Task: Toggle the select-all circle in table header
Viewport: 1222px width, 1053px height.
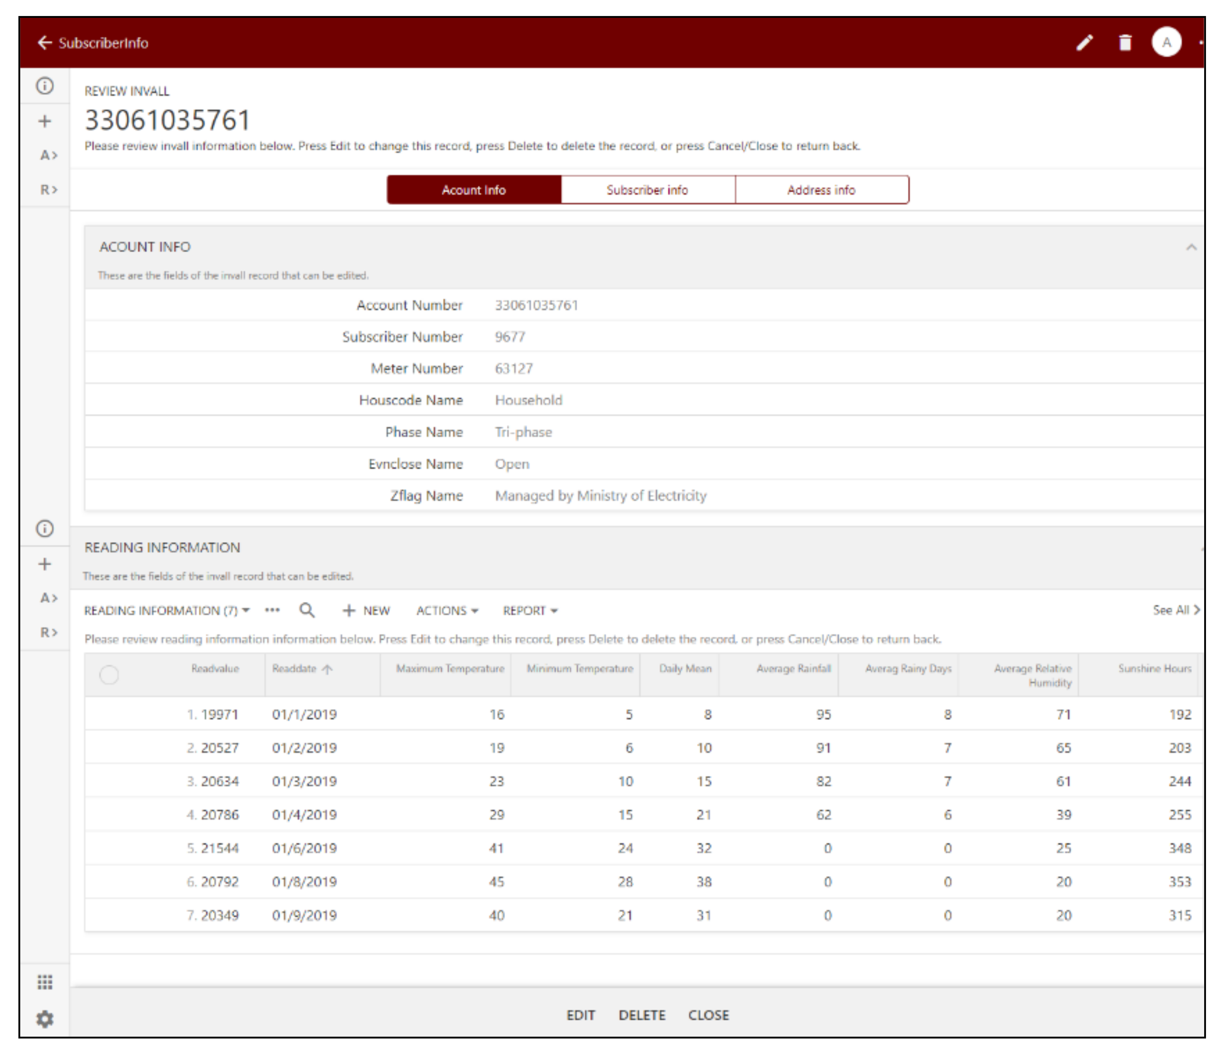Action: (109, 674)
